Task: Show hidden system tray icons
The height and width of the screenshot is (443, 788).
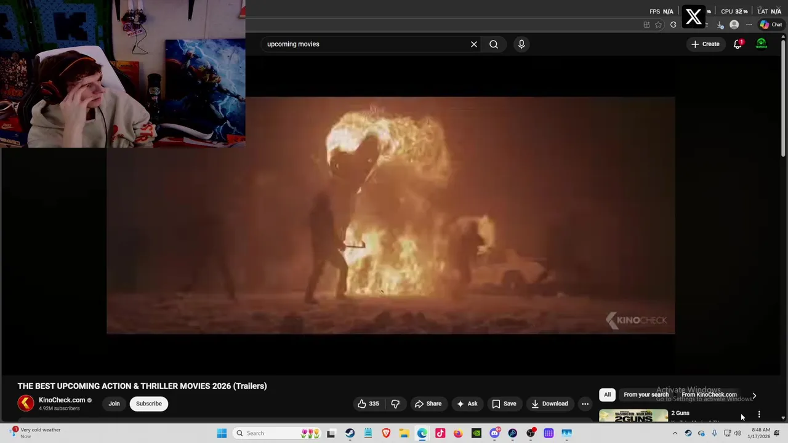Action: pyautogui.click(x=675, y=433)
